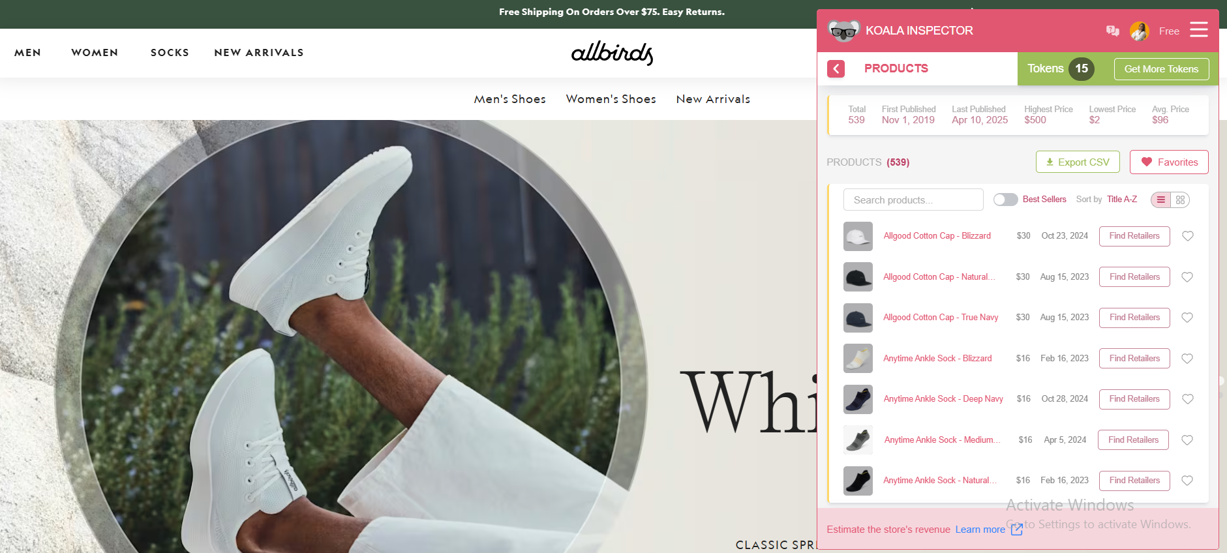This screenshot has height=553, width=1227.
Task: Click the Koala Inspector koala logo
Action: coord(843,30)
